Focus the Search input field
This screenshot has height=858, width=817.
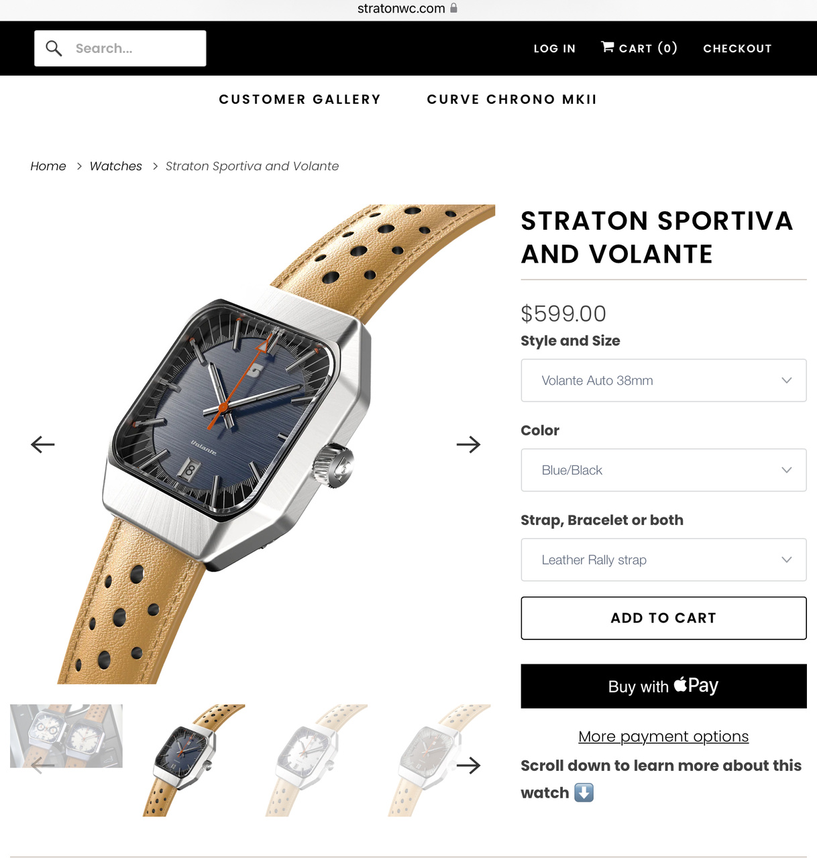pos(120,48)
